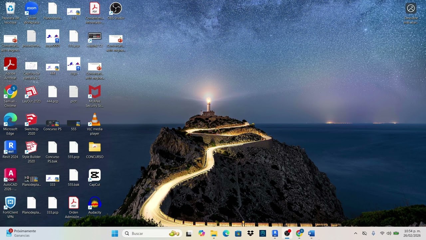Select the logo.0001 Revit file
The width and height of the screenshot is (426, 240).
point(52,39)
